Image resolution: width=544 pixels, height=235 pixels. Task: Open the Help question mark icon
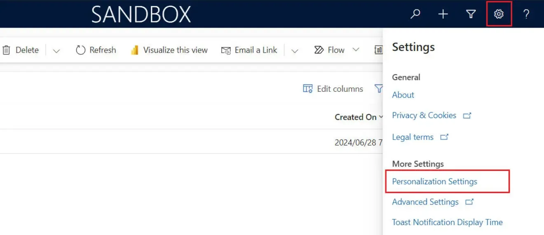[x=526, y=14]
